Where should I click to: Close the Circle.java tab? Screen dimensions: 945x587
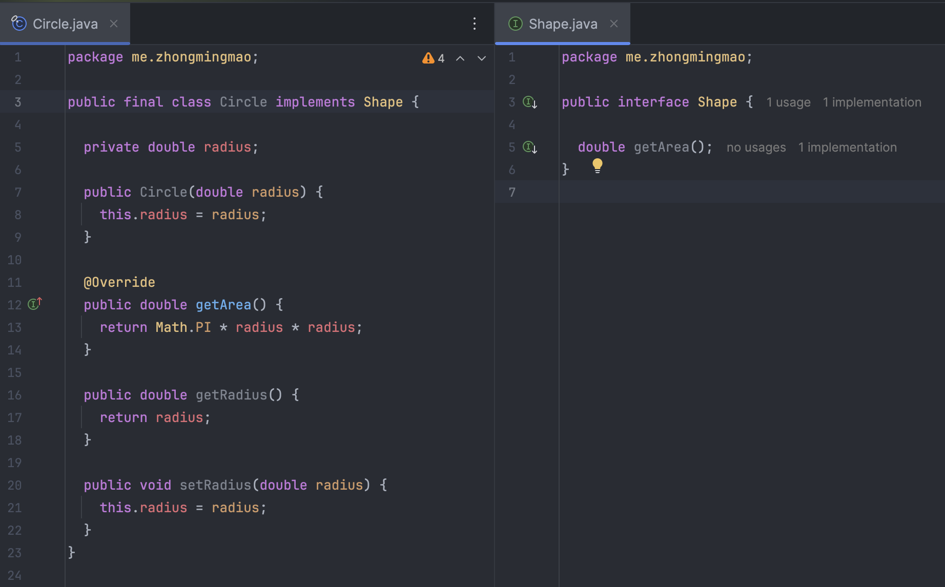click(x=114, y=24)
